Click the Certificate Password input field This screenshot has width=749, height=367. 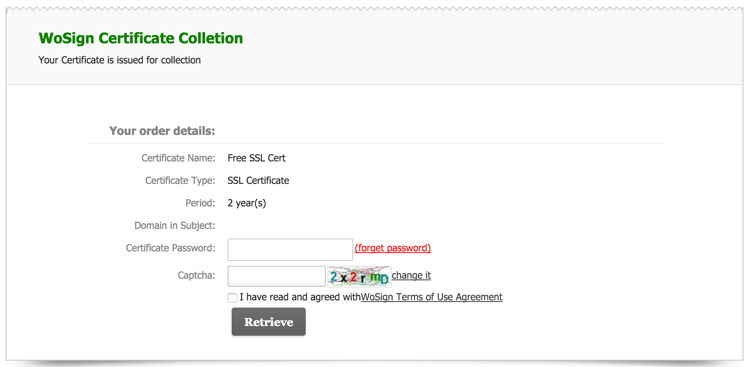290,249
